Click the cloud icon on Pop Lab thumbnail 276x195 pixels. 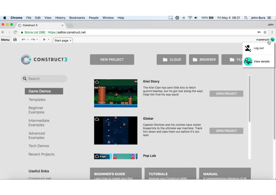coord(97,156)
